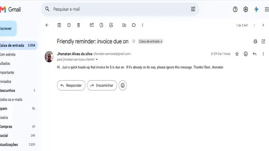269x151 pixels.
Task: Click sender name Jhonatan Alves da silva
Action: pos(75,54)
